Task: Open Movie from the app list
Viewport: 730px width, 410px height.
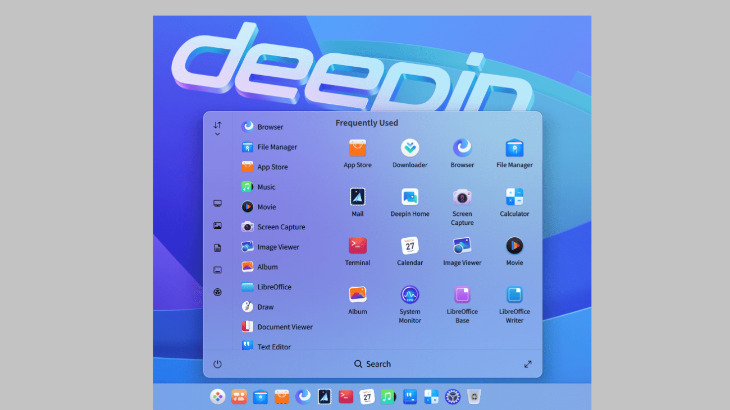Action: 259,207
